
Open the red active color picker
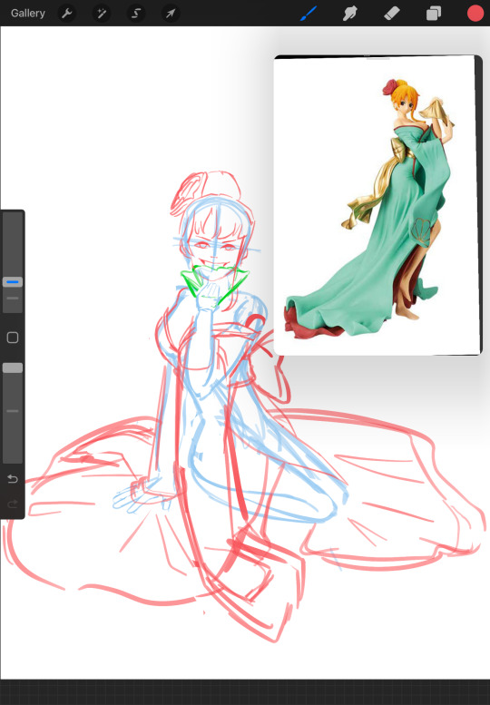point(475,13)
